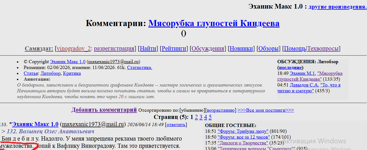Open 'Эханик М.1.' discussion author link
Viewport: 367px width, 150px height.
coord(303,73)
